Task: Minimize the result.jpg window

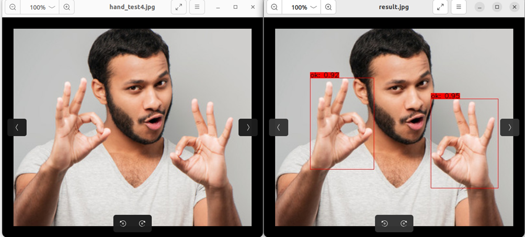Action: coord(480,7)
